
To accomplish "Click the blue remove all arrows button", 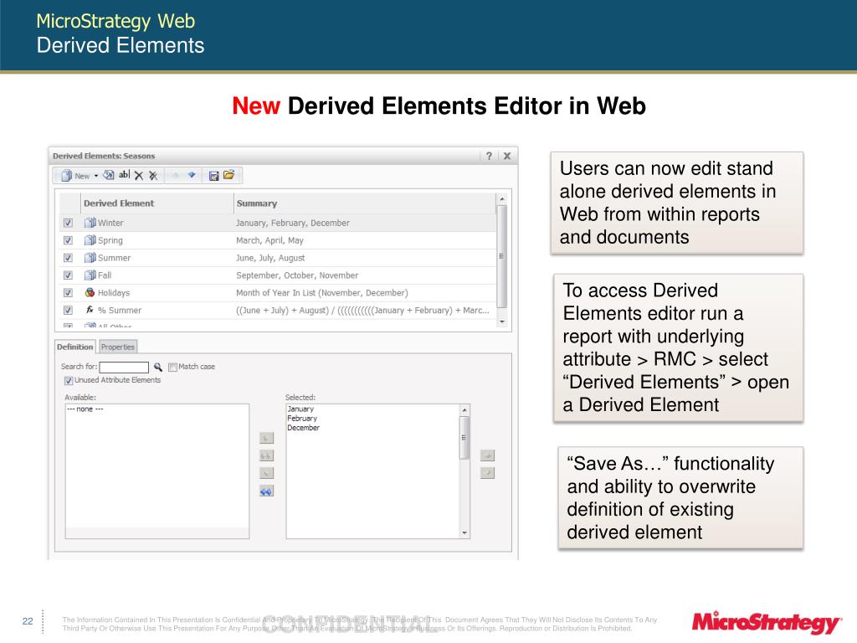I will [266, 491].
